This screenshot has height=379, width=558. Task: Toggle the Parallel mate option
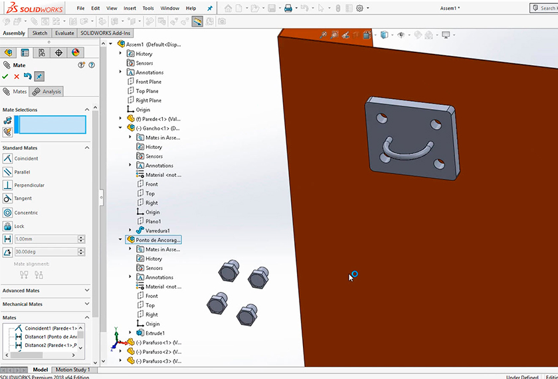coord(8,172)
